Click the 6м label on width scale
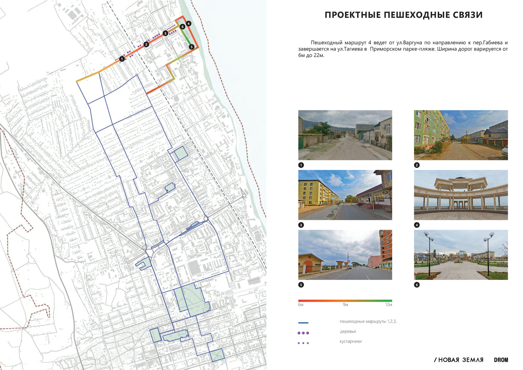This screenshot has height=370, width=523. (x=301, y=305)
